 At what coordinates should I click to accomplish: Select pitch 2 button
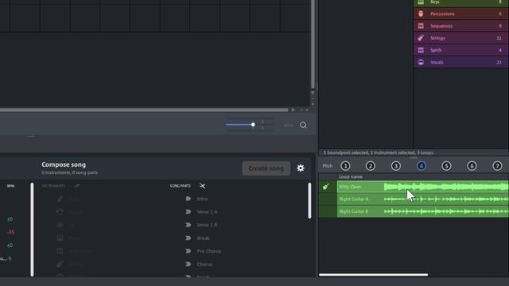(x=371, y=166)
